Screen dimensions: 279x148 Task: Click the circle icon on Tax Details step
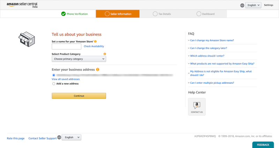[155, 14]
